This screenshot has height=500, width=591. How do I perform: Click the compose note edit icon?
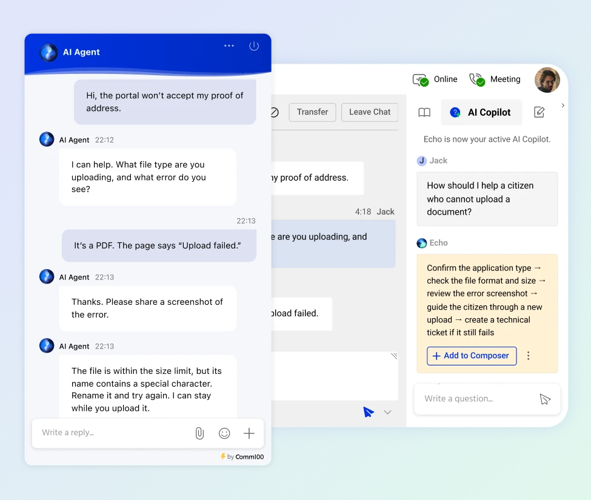(x=539, y=112)
